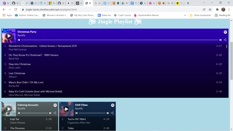Image resolution: width=233 pixels, height=131 pixels.
Task: Click Spotify logo in Chill Vibes player
Action: click(113, 105)
